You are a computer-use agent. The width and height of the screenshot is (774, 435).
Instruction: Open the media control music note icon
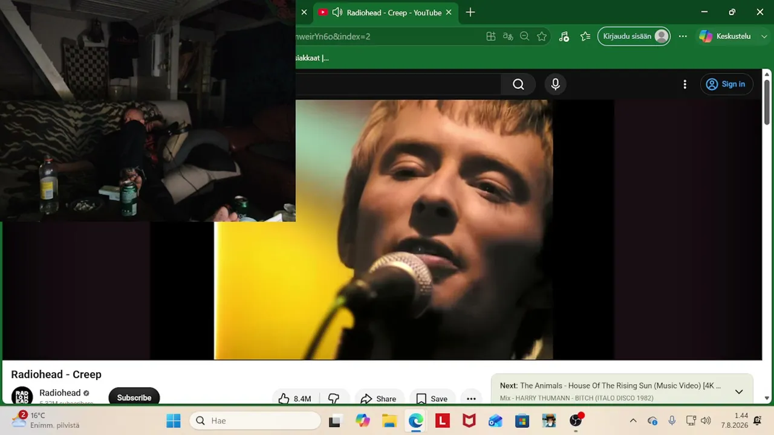[564, 36]
